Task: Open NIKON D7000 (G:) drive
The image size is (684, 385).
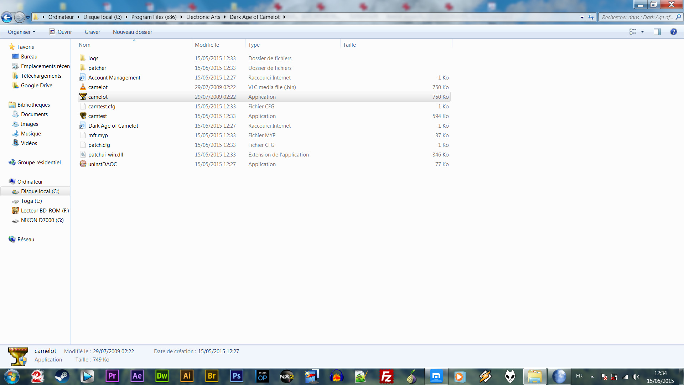Action: click(42, 220)
